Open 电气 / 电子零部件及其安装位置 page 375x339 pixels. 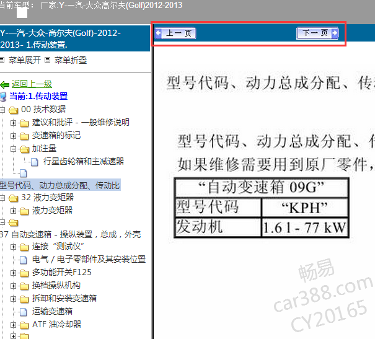tap(89, 259)
